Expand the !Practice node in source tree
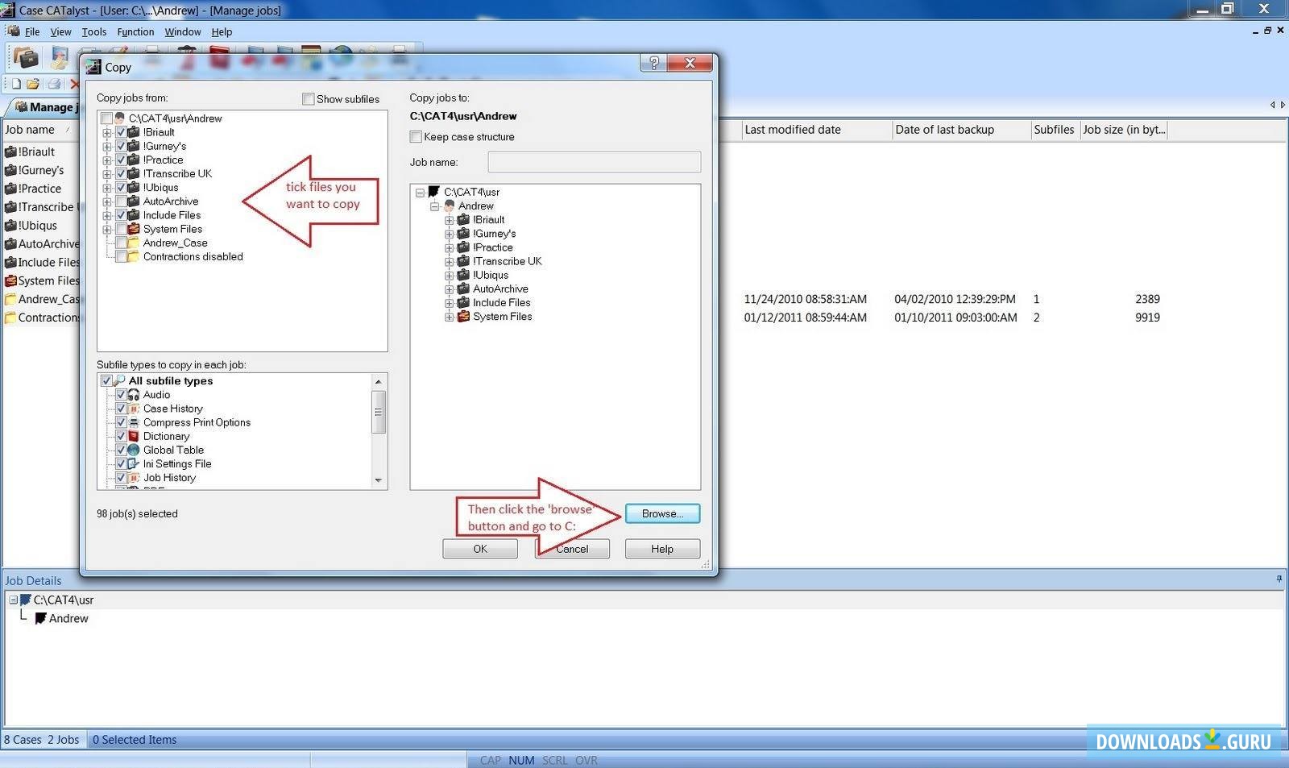The height and width of the screenshot is (768, 1289). (x=107, y=160)
